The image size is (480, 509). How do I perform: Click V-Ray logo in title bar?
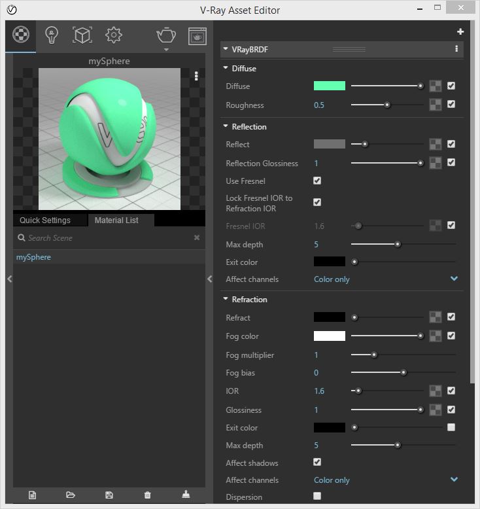pos(12,10)
